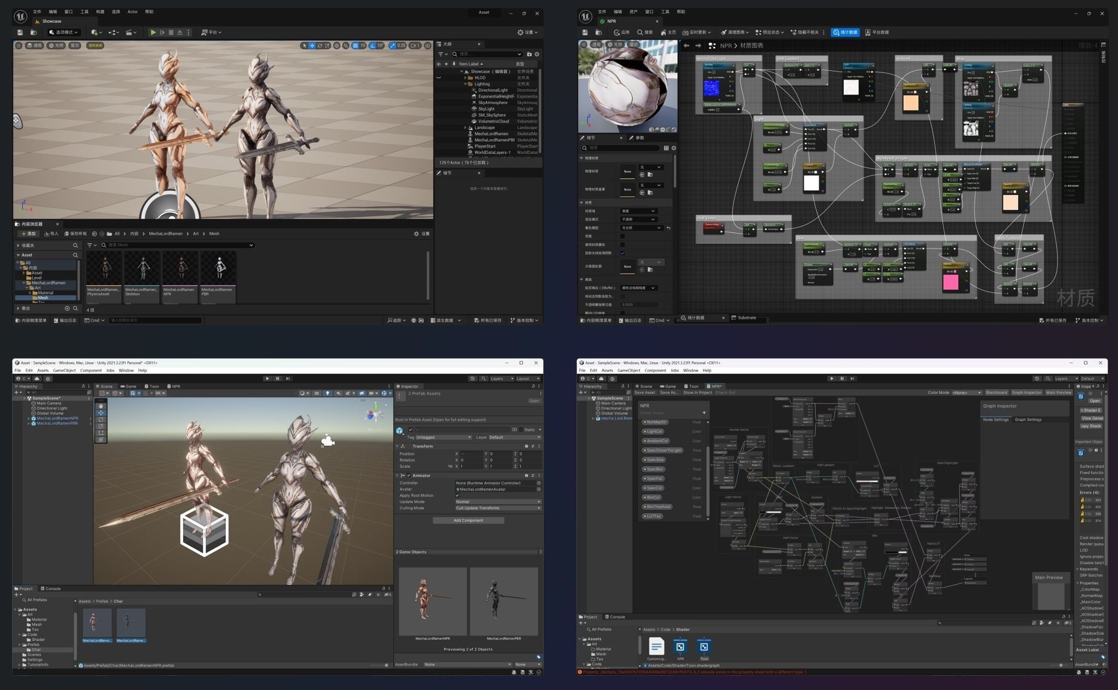Expand MechaLordRamenNPR in Unity Hierarchy
1118x690 pixels.
point(29,419)
